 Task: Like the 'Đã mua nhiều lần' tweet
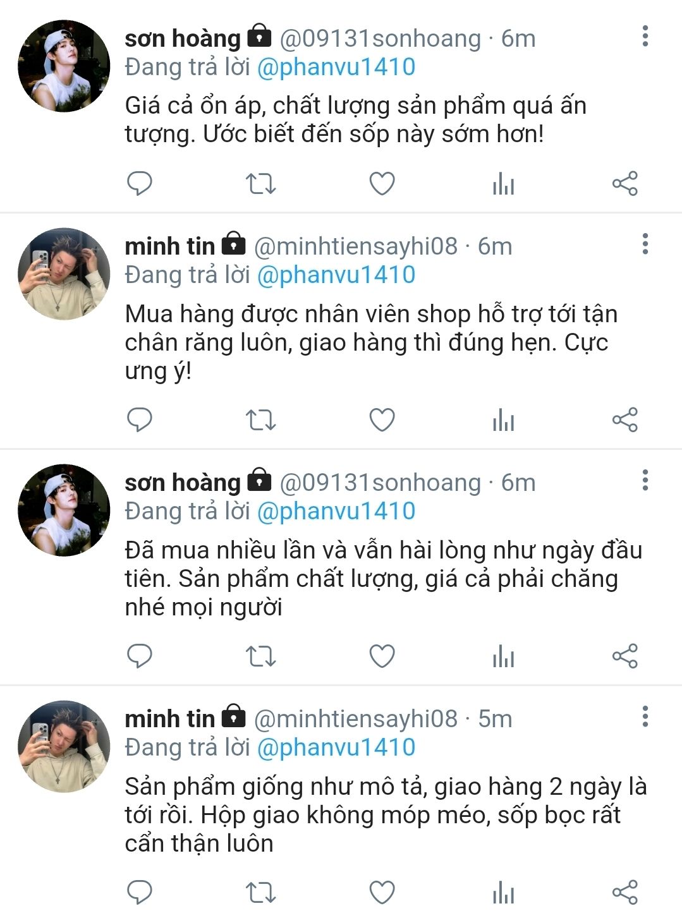click(382, 656)
